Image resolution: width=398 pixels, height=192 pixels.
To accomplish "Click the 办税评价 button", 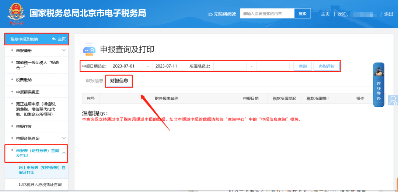I will click(x=327, y=66).
